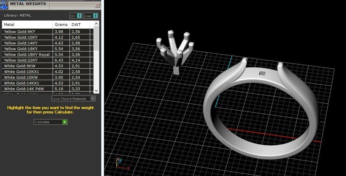Toggle the GV library switch
346x176 pixels.
click(x=76, y=16)
